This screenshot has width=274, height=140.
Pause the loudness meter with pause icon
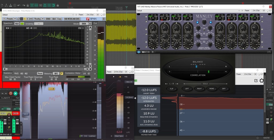pyautogui.click(x=112, y=136)
